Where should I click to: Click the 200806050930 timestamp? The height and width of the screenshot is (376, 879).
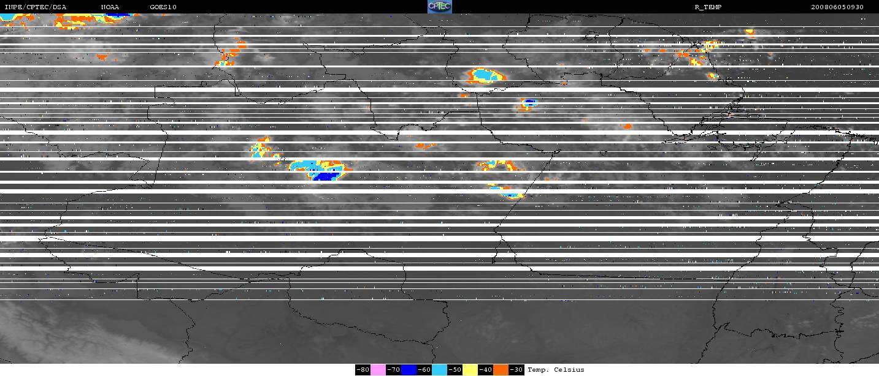837,7
